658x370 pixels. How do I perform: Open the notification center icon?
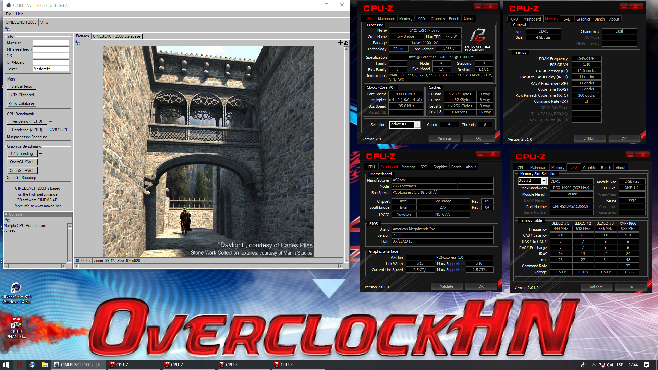(x=647, y=365)
